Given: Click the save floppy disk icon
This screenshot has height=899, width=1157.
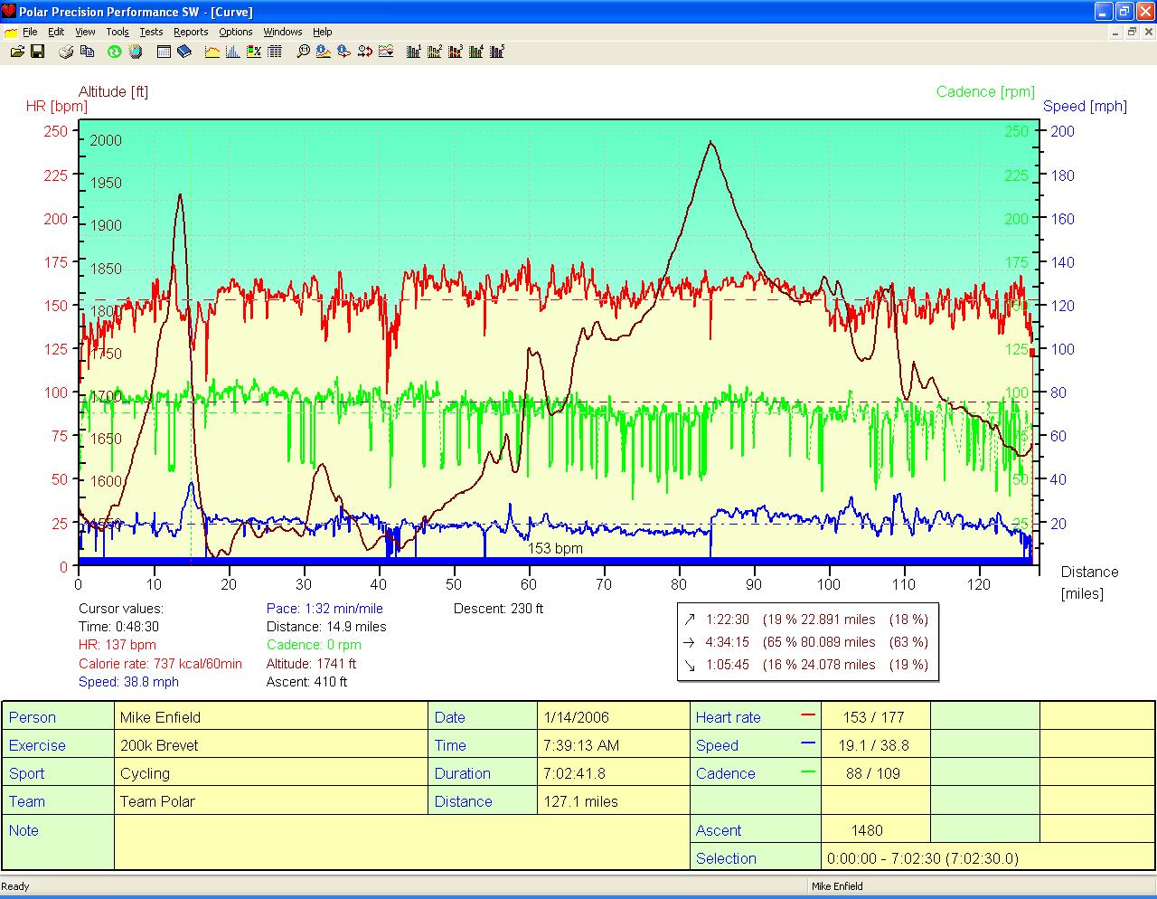Looking at the screenshot, I should pyautogui.click(x=38, y=52).
